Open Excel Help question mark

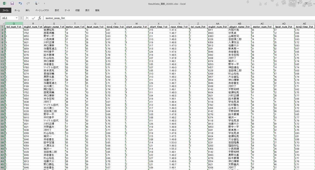(x=298, y=3)
